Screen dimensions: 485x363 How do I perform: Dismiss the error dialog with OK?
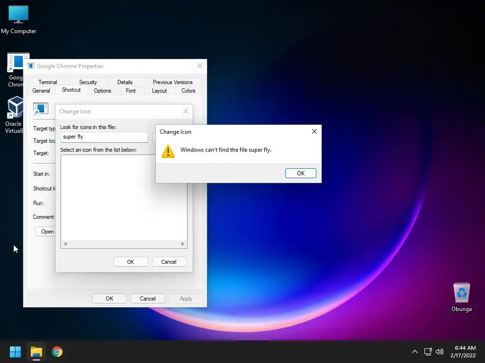pyautogui.click(x=301, y=173)
